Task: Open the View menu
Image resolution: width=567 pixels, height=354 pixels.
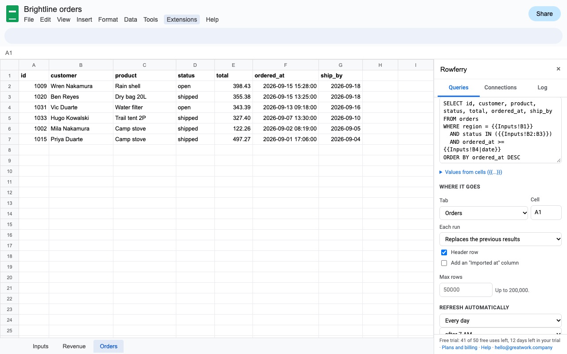Action: coord(64,19)
